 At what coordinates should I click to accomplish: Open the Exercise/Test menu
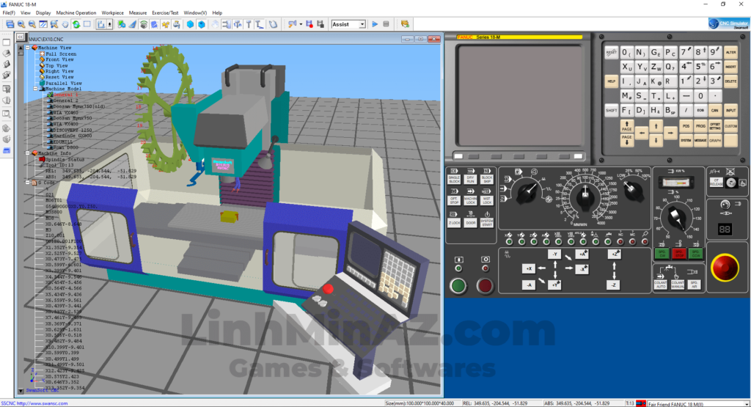(165, 13)
